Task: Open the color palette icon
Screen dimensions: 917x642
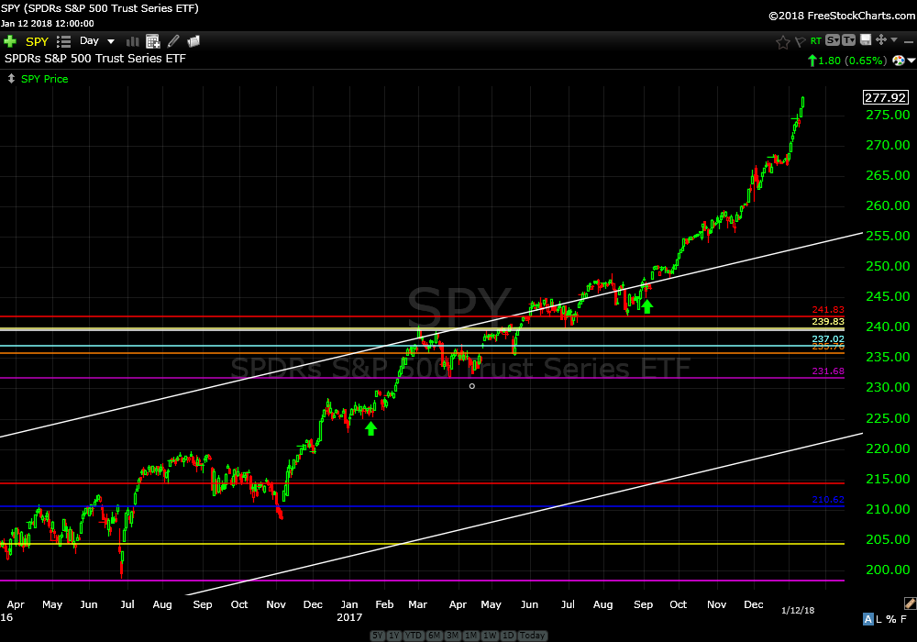Action: pyautogui.click(x=900, y=61)
